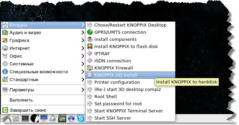
Task: Start KNOPPIX HD Install
Action: tap(131, 75)
